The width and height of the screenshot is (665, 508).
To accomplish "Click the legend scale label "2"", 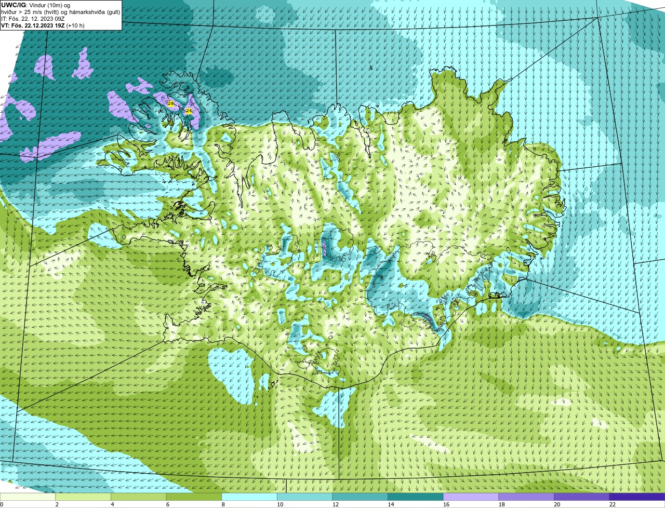I will tap(57, 504).
